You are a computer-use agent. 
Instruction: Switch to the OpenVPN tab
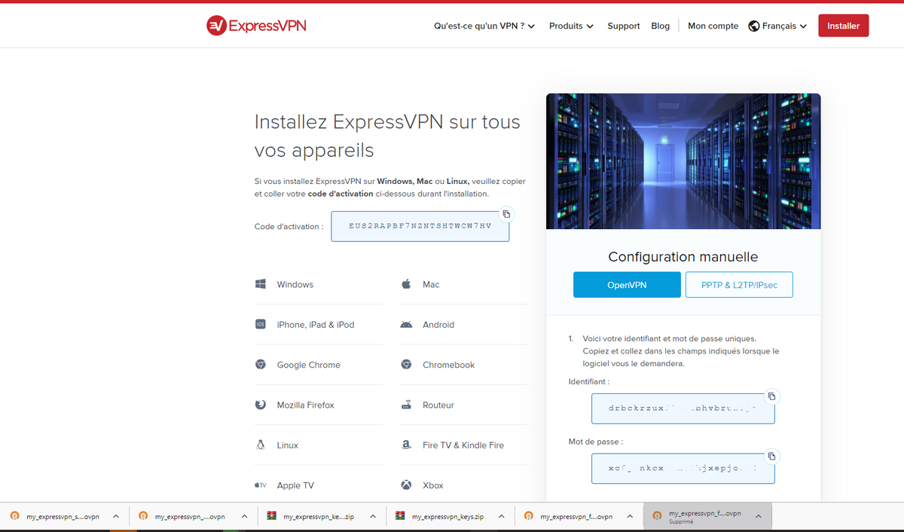tap(627, 285)
